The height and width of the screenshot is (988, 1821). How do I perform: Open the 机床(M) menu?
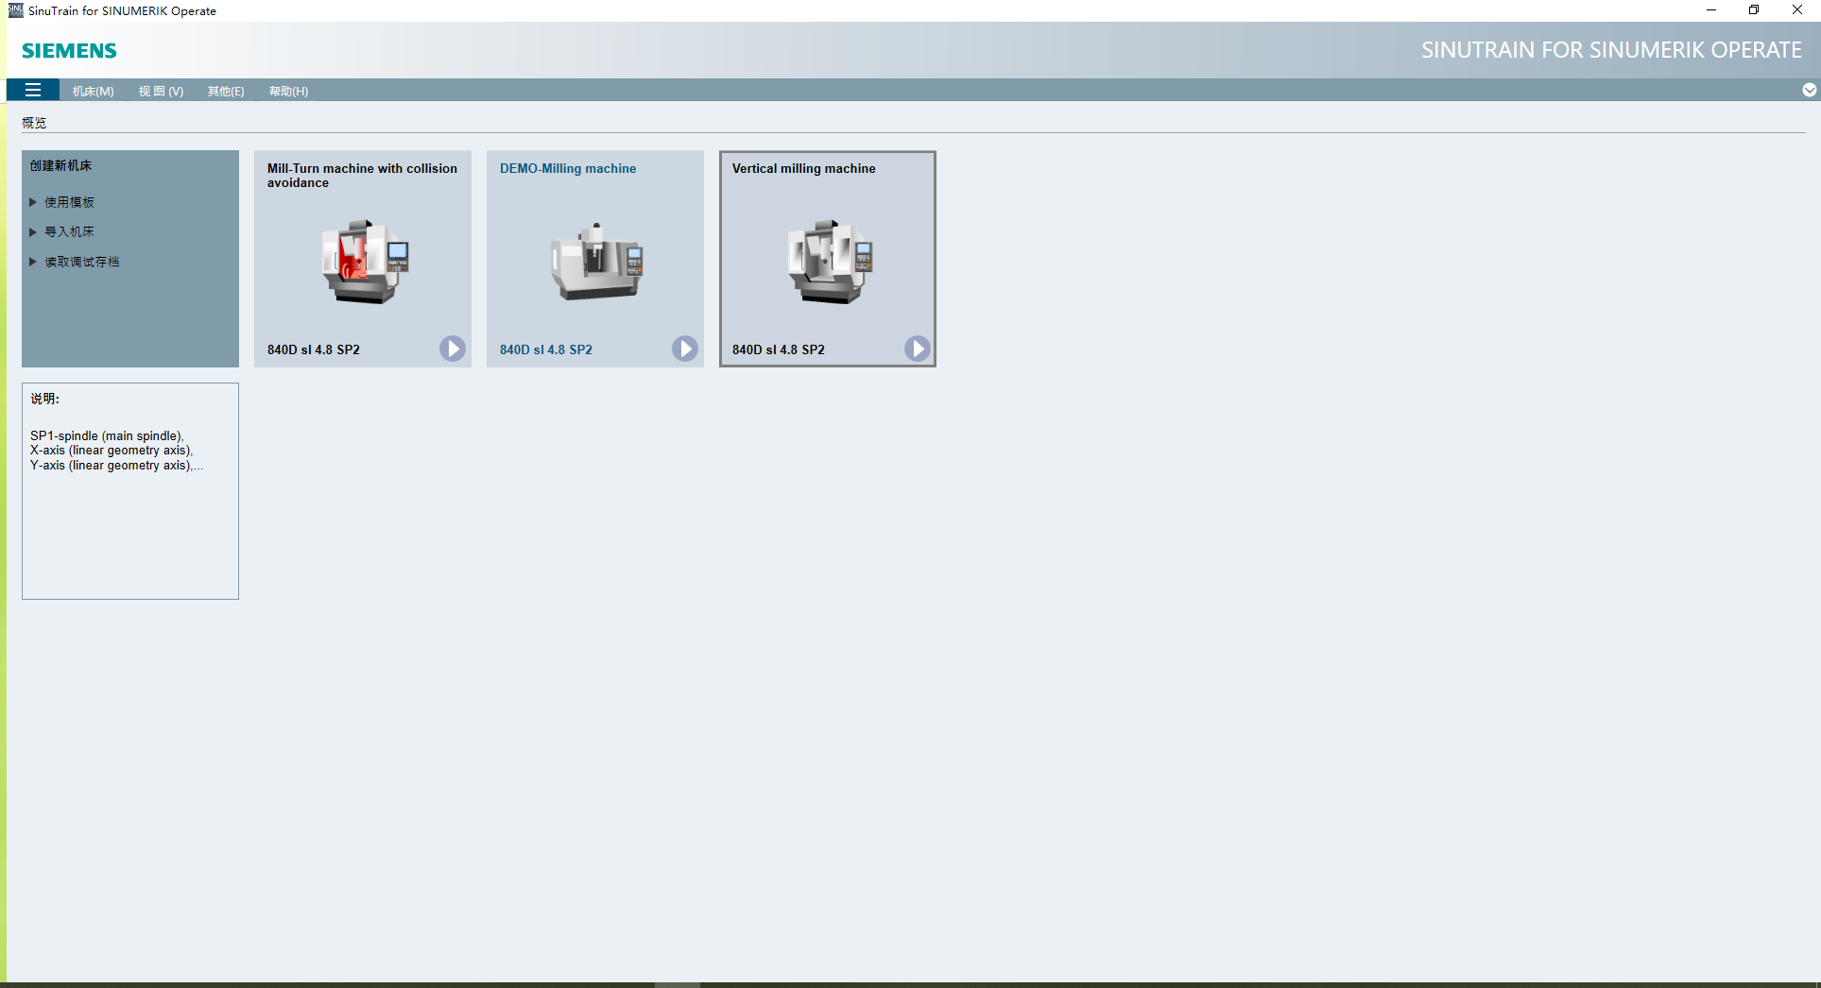[x=94, y=91]
